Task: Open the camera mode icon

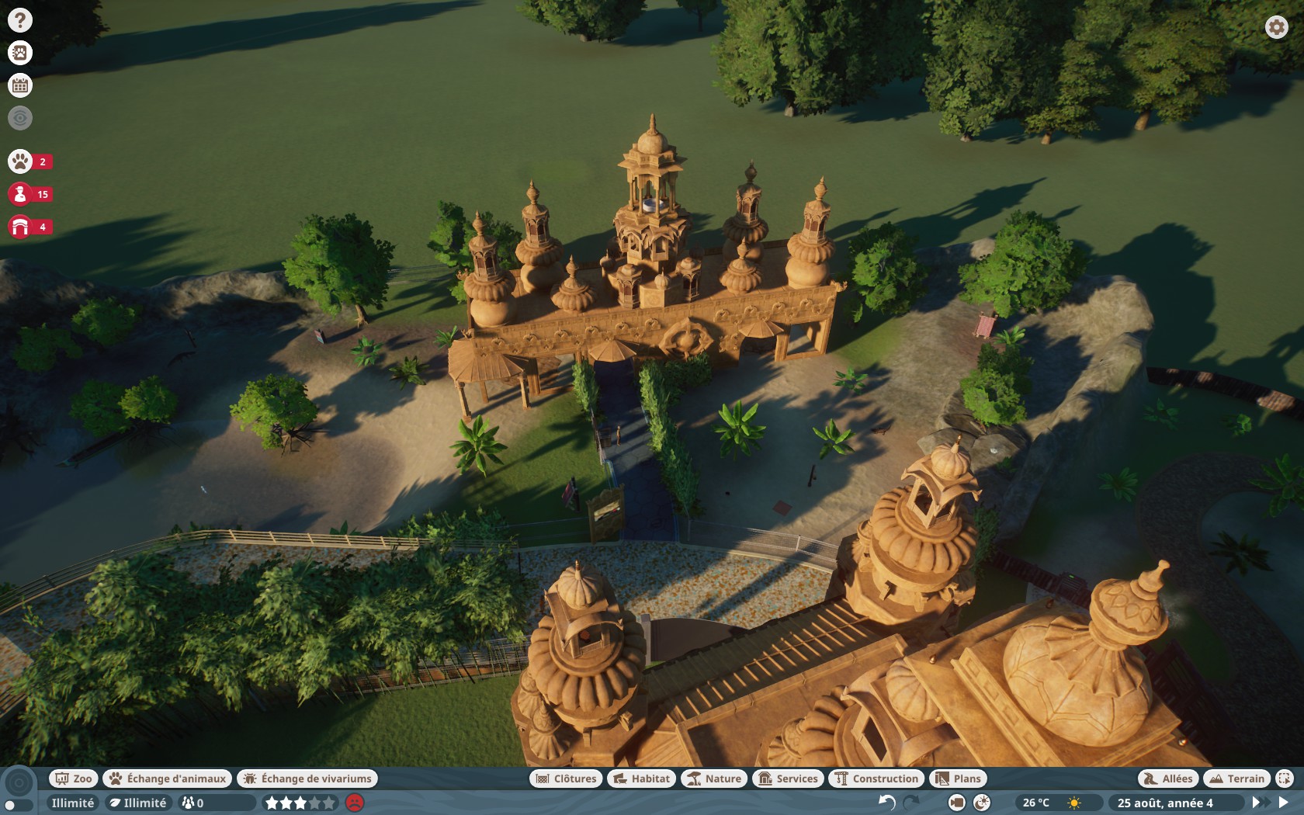Action: pyautogui.click(x=957, y=803)
